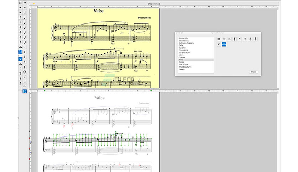This screenshot has height=172, width=298.
Task: Click the highlighted blue bracket tool in left column
Action: (x=20, y=52)
